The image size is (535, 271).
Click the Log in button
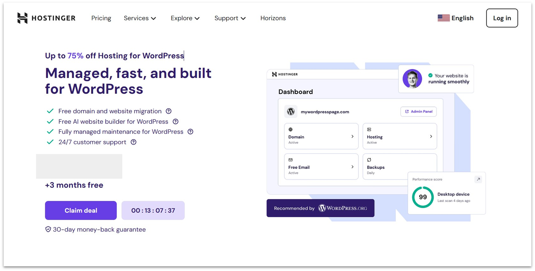pos(502,18)
